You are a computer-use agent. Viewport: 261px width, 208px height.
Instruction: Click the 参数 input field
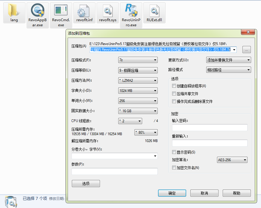115,171
